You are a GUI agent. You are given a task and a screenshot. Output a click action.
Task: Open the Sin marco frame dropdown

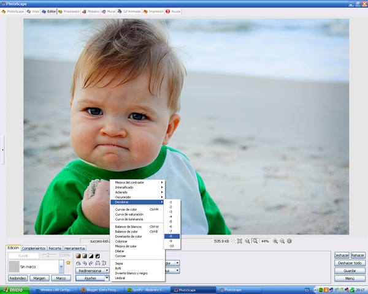click(x=61, y=266)
